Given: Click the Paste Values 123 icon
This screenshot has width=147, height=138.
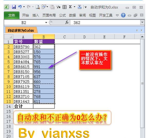Looking at the screenshot, I should click(52, 7).
